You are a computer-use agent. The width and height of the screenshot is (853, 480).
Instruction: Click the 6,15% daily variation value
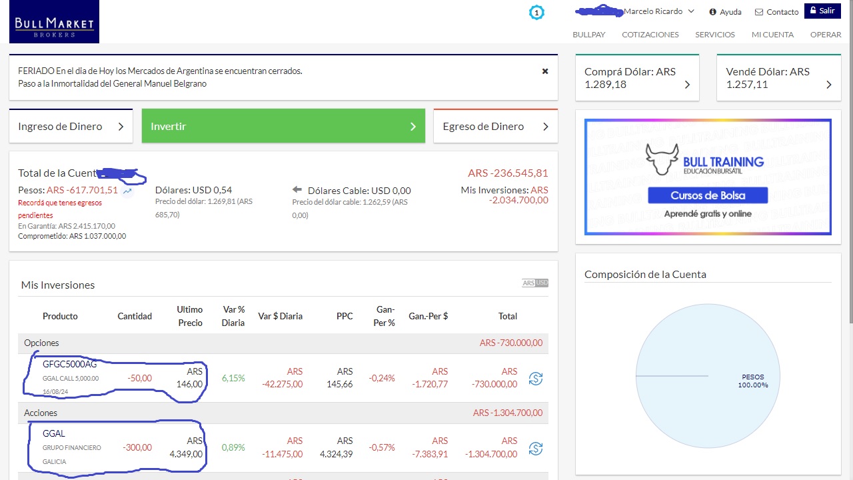233,378
